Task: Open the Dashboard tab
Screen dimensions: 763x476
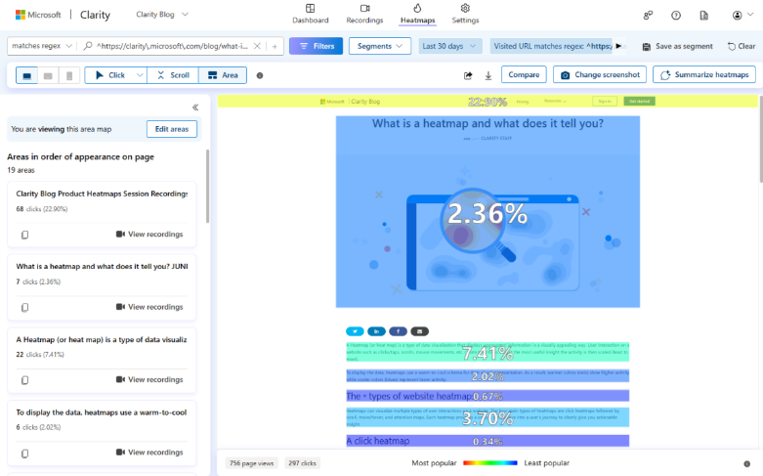Action: pos(311,14)
